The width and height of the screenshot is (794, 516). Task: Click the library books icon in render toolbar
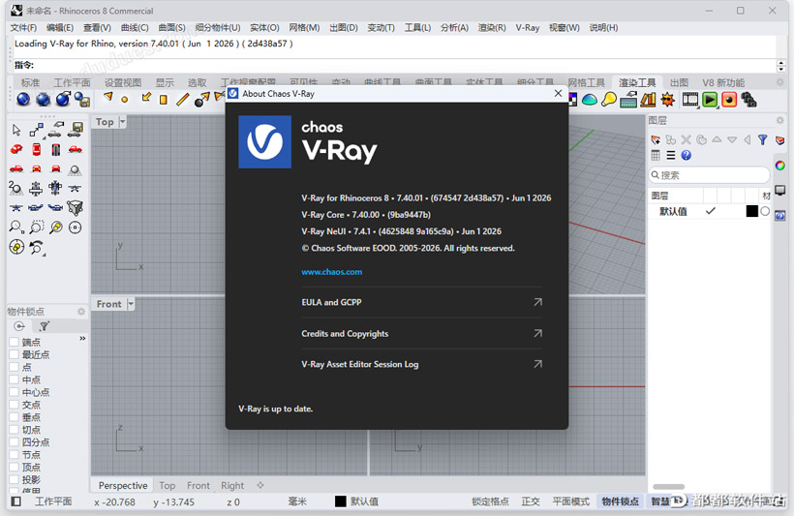[648, 100]
